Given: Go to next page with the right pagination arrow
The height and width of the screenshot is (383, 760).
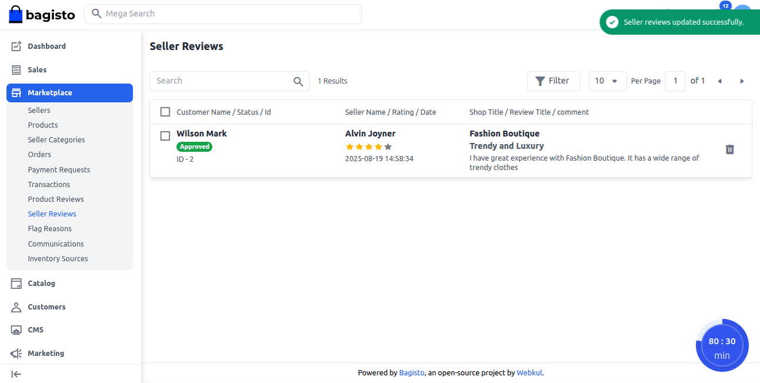Looking at the screenshot, I should (742, 81).
